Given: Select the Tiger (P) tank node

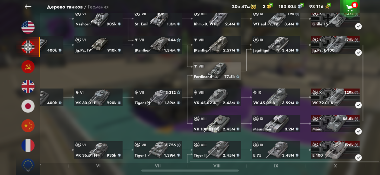Looking at the screenshot, I should (158, 97).
